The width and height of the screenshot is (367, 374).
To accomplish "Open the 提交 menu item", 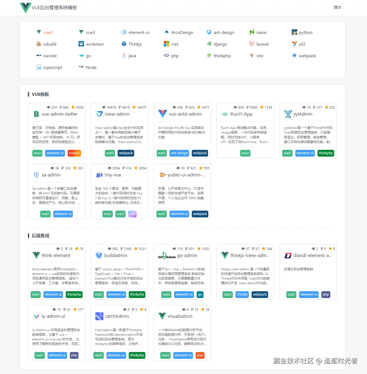I will pos(337,7).
